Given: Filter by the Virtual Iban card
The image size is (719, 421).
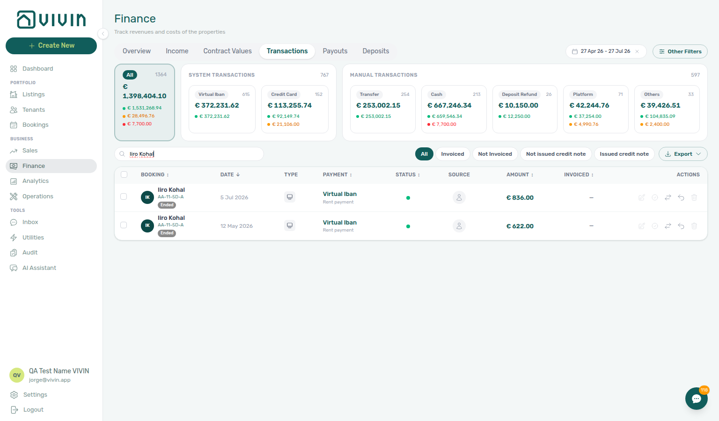Looking at the screenshot, I should (x=222, y=109).
